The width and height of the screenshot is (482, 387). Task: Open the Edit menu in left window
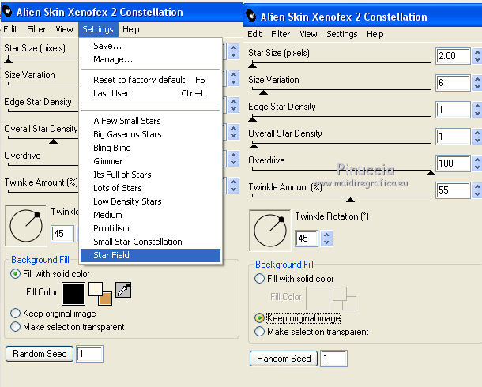(10, 29)
